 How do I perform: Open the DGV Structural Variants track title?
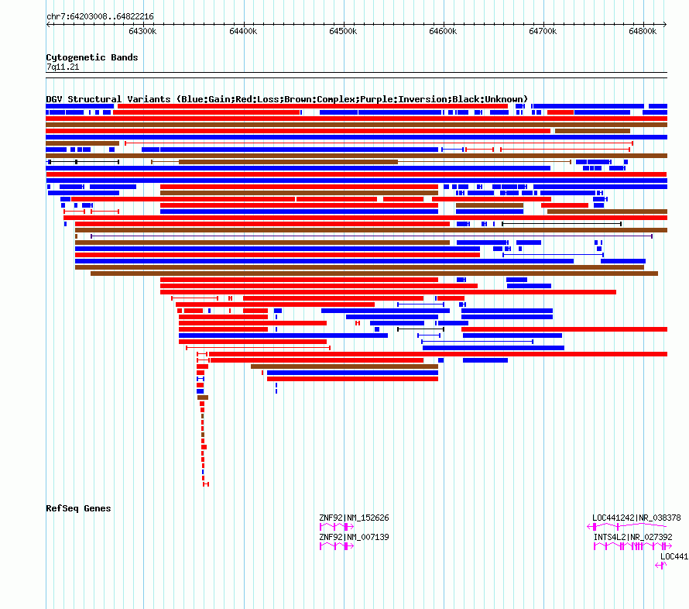[x=287, y=99]
